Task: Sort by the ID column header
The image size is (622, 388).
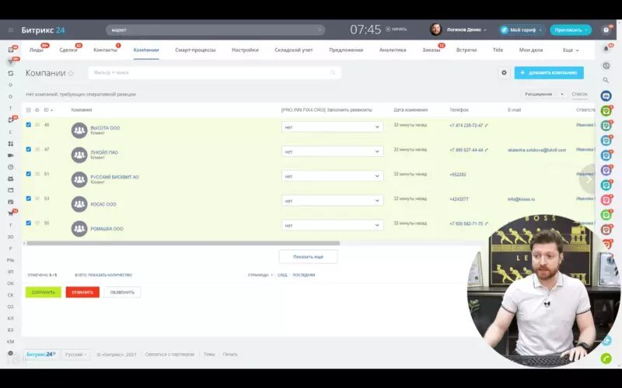Action: 48,110
